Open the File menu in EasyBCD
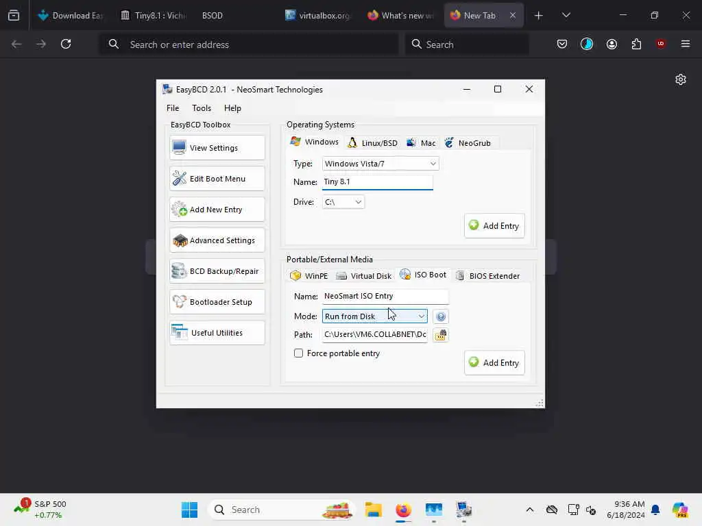The image size is (702, 526). 173,108
